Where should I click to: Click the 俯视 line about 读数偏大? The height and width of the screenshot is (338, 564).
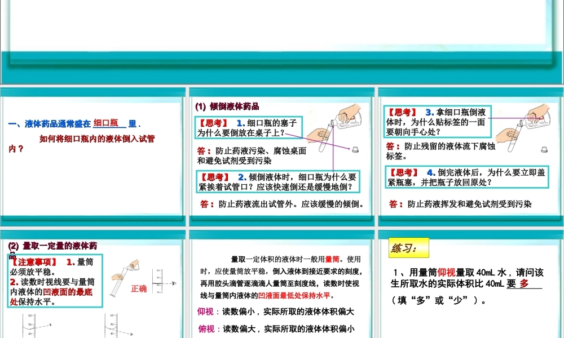click(276, 328)
